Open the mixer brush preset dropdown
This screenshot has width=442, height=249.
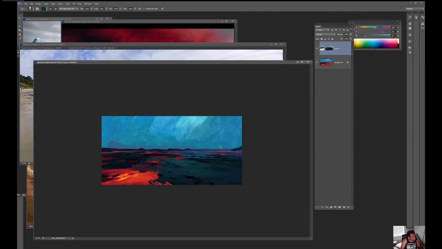coord(68,9)
